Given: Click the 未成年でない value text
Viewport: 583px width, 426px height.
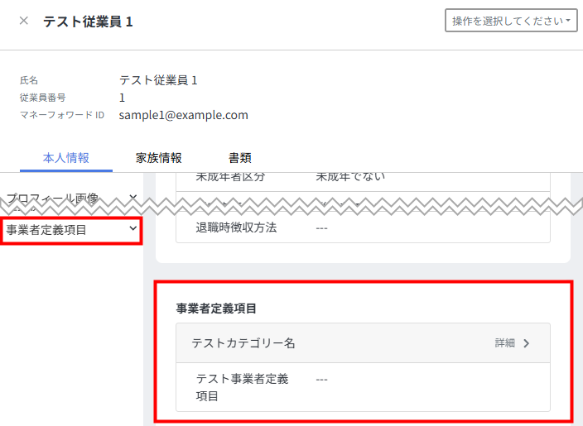Looking at the screenshot, I should point(350,176).
